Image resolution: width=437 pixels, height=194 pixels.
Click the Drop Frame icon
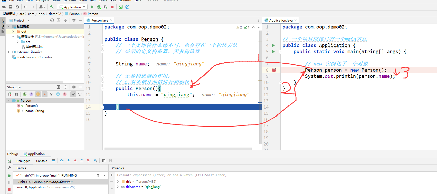pyautogui.click(x=89, y=161)
